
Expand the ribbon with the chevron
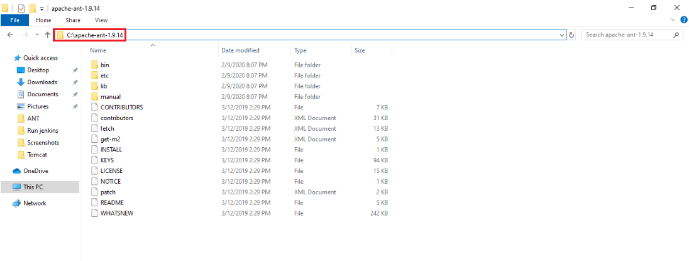tap(673, 20)
